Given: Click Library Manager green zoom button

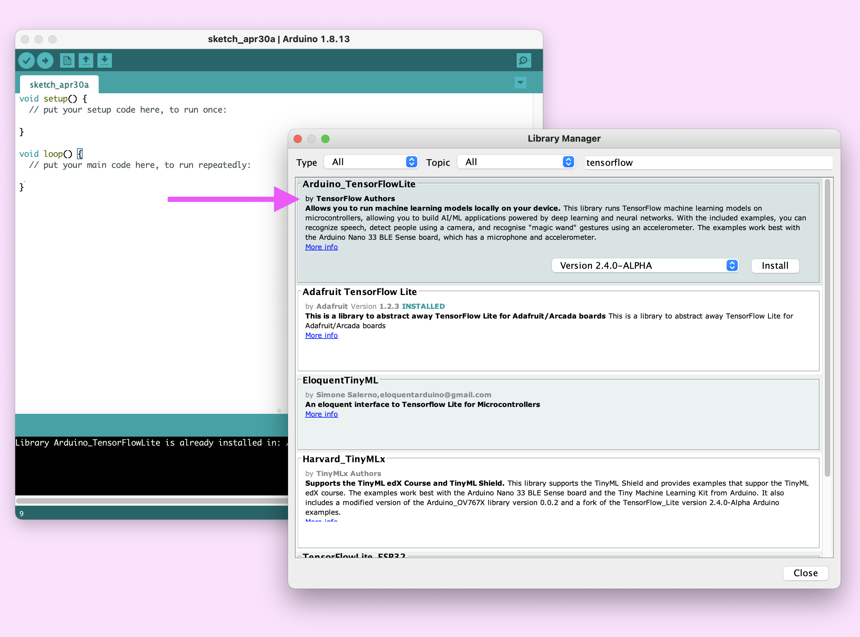Looking at the screenshot, I should 325,139.
